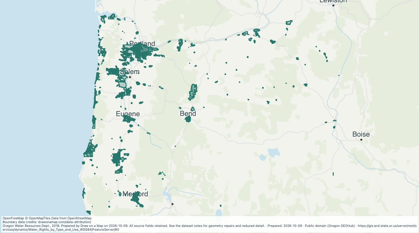Viewport: 419px width, 233px height.
Task: Click the Salem city dot marker
Action: pos(130,77)
